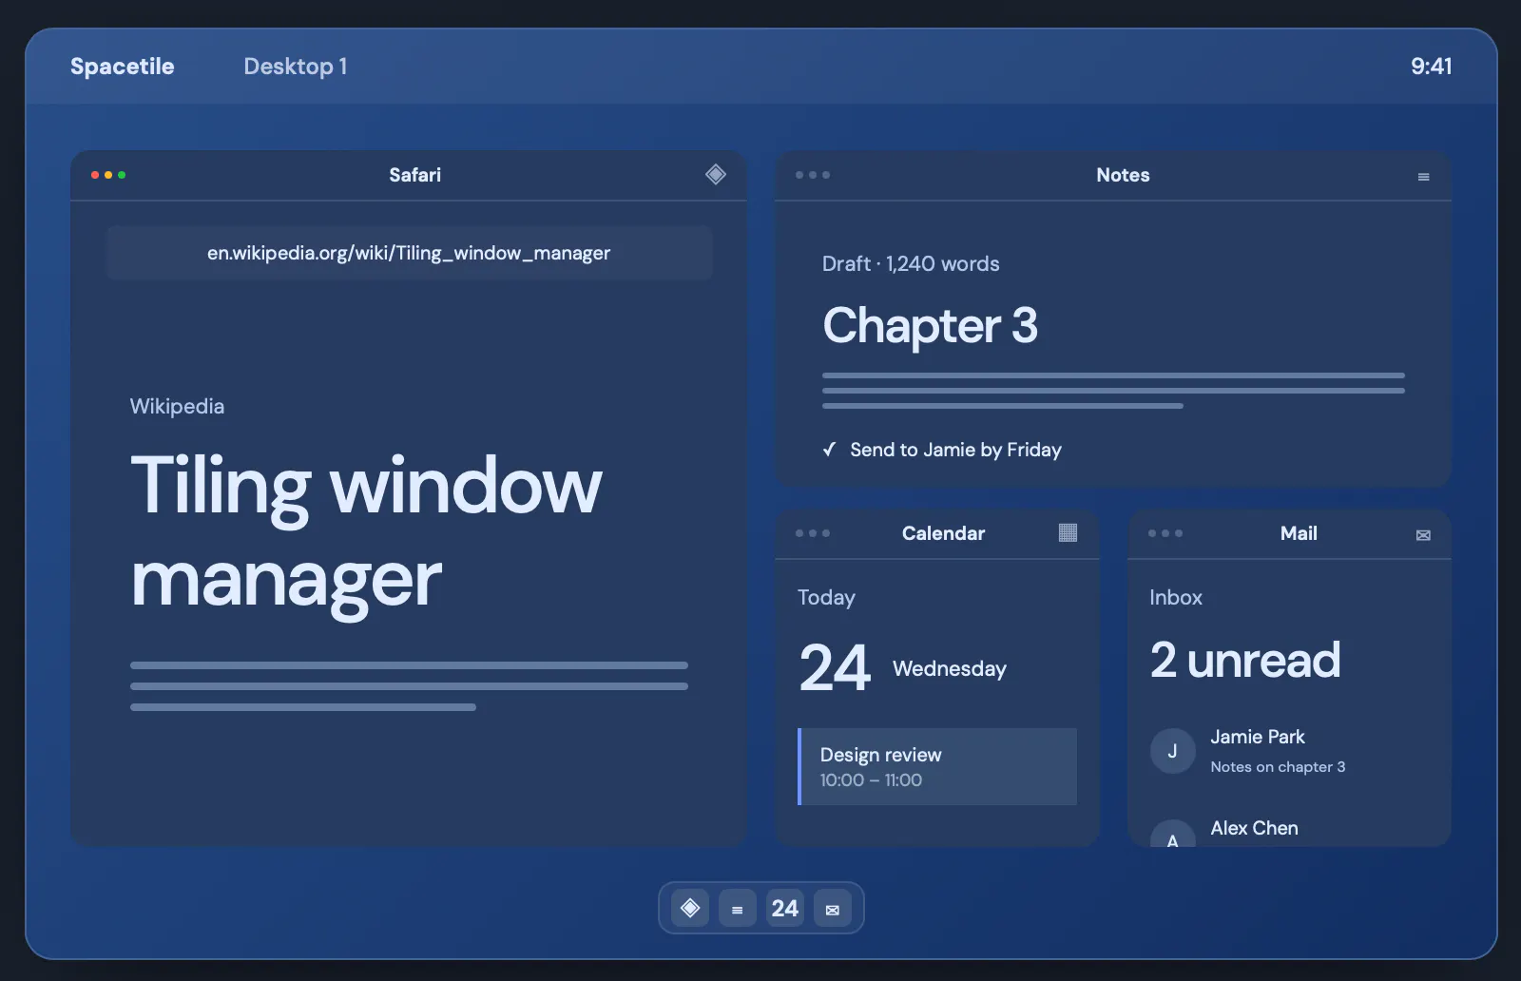Screen dimensions: 1521x981
Task: Click the red close dot in Safari
Action: [95, 175]
